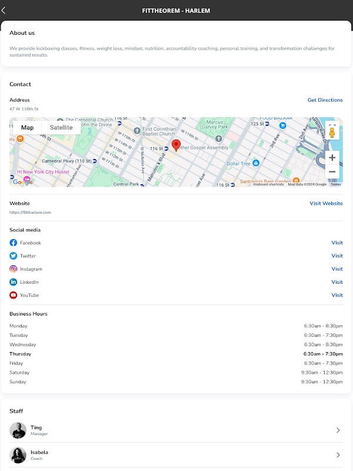Click HI New York City Hostel marker
Image resolution: width=353 pixels, height=471 pixels.
click(27, 179)
